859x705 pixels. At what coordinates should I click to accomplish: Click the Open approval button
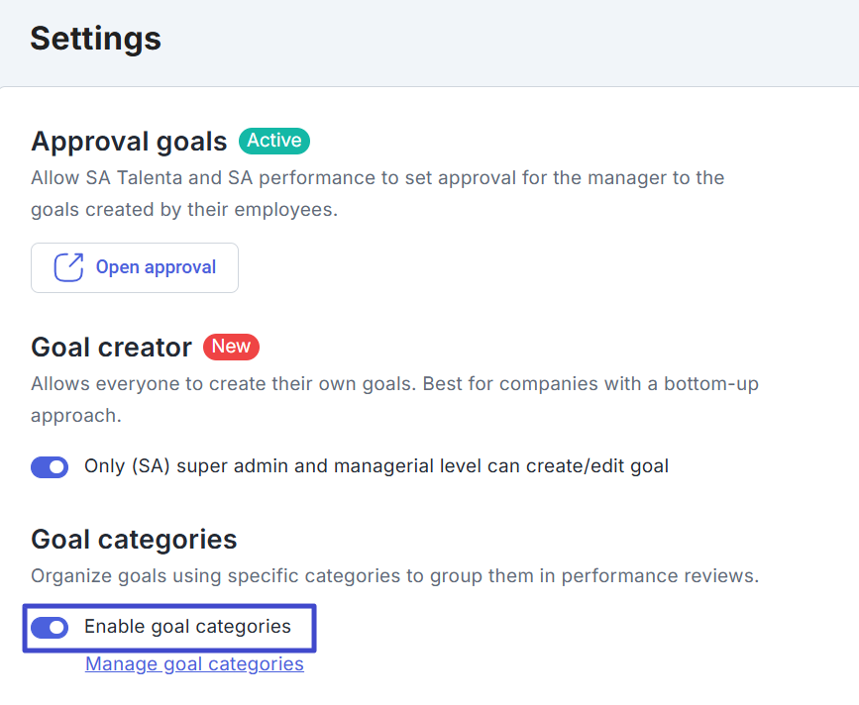coord(135,267)
